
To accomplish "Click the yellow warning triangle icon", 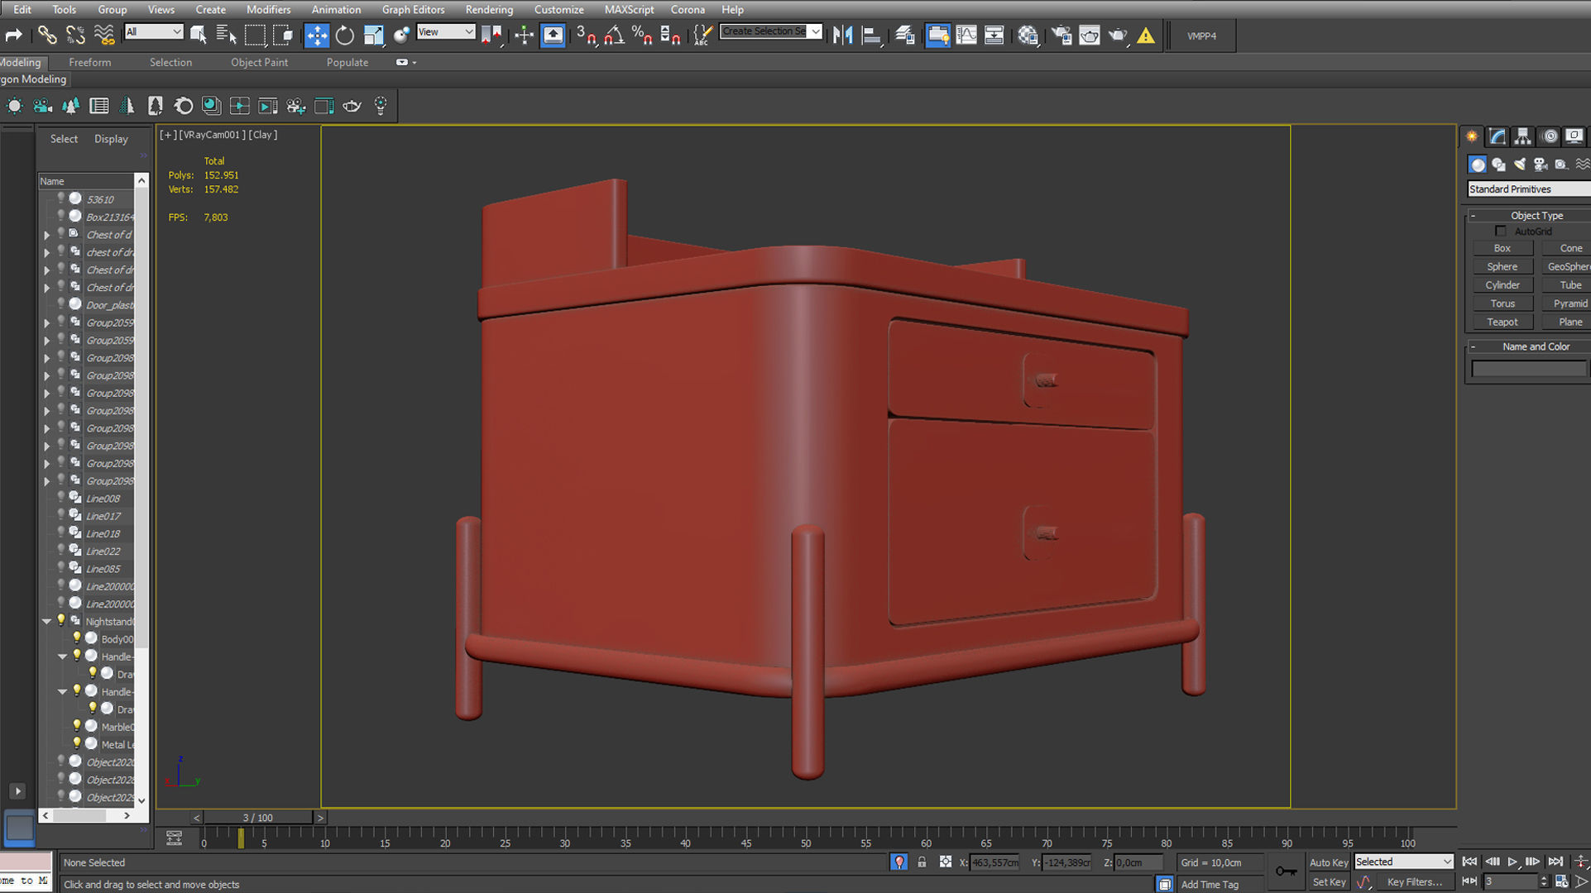I will point(1146,36).
